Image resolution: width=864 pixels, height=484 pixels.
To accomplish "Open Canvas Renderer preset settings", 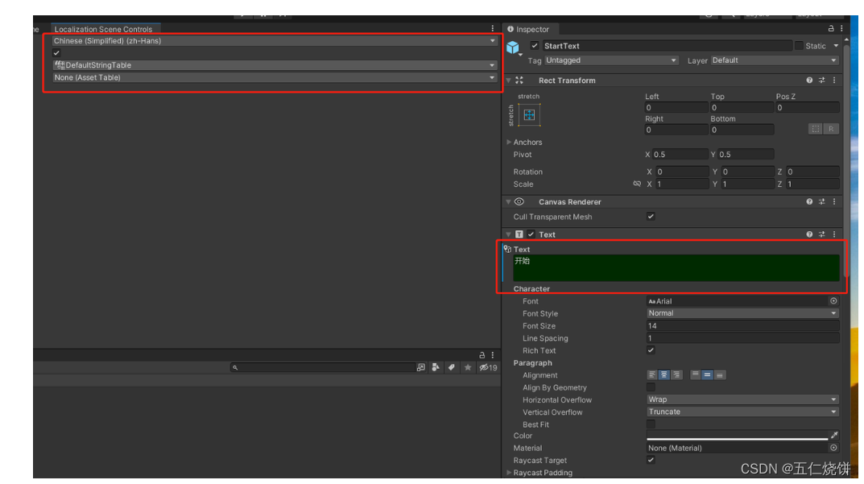I will 821,202.
